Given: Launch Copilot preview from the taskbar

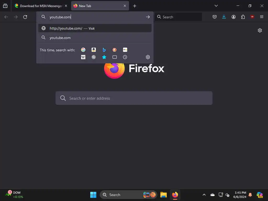Looking at the screenshot, I should click(x=260, y=195).
